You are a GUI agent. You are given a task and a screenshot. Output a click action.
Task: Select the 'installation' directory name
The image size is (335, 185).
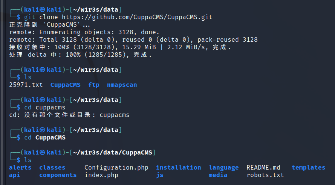pyautogui.click(x=178, y=168)
